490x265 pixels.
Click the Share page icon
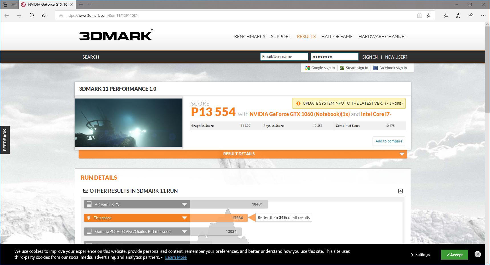[x=471, y=15]
